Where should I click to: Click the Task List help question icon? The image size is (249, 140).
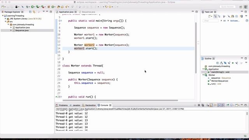click(247, 21)
